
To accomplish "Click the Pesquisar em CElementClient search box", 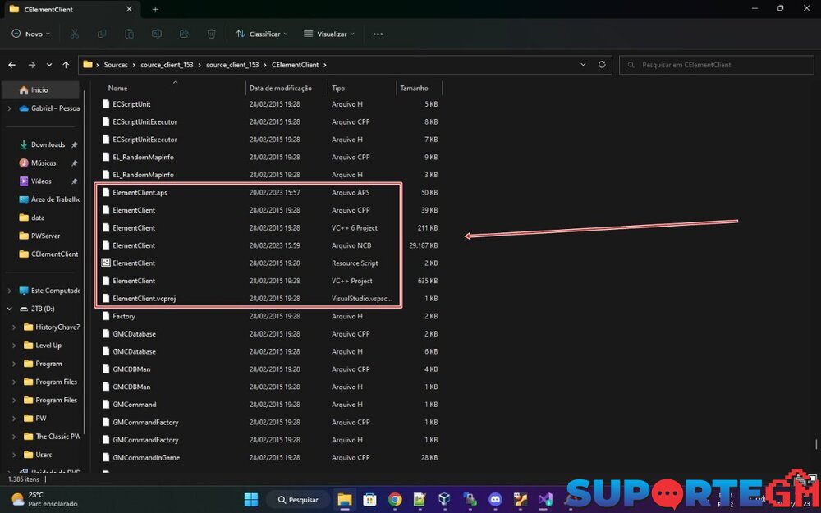I will pyautogui.click(x=714, y=65).
